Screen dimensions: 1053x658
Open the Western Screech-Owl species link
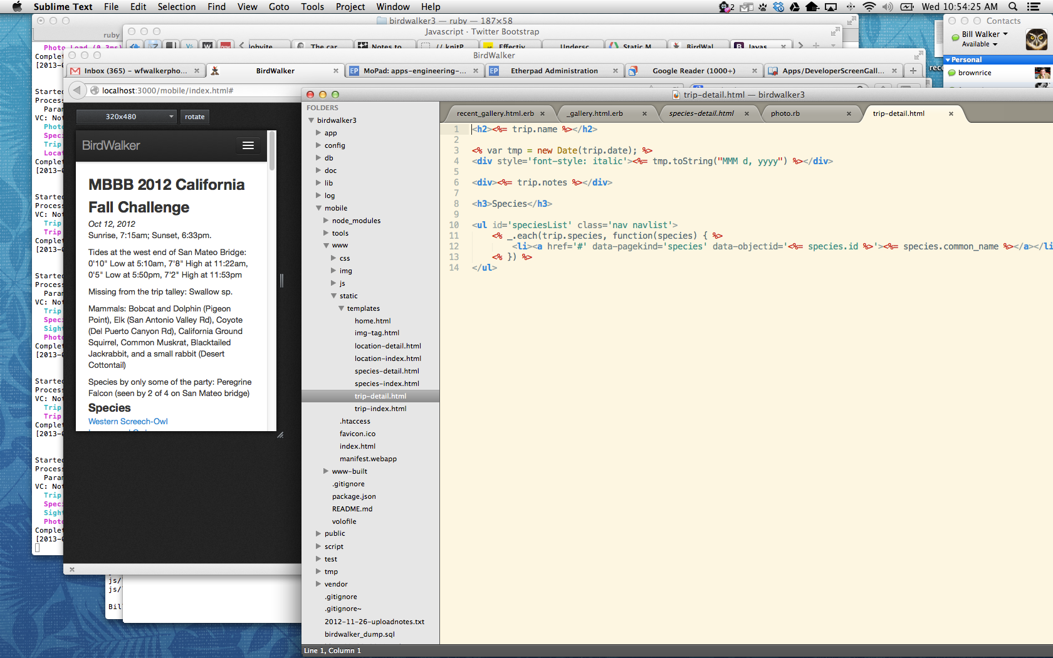(x=128, y=422)
